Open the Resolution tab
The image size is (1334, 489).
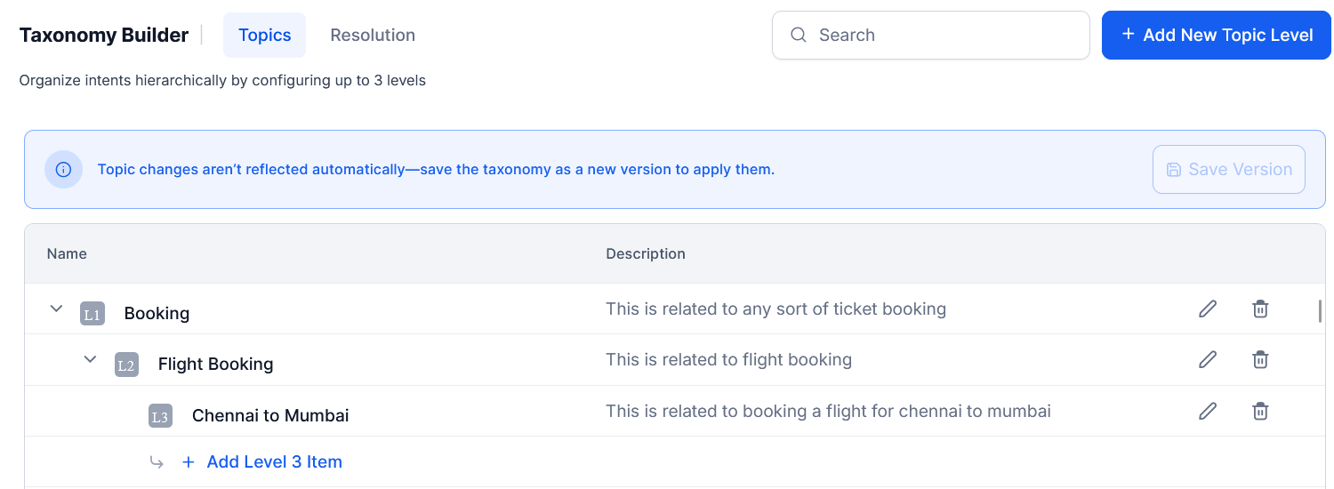pos(373,36)
